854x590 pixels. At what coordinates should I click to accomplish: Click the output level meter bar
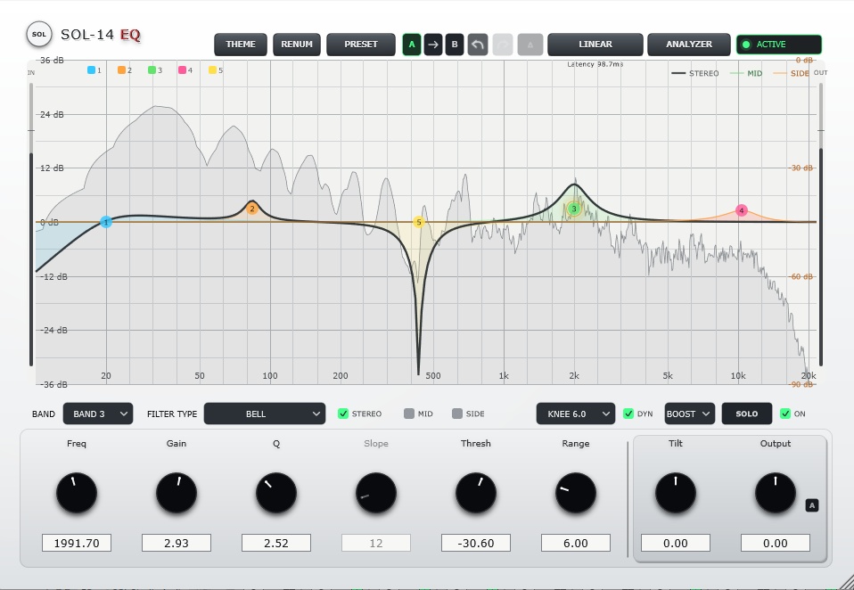tap(821, 225)
